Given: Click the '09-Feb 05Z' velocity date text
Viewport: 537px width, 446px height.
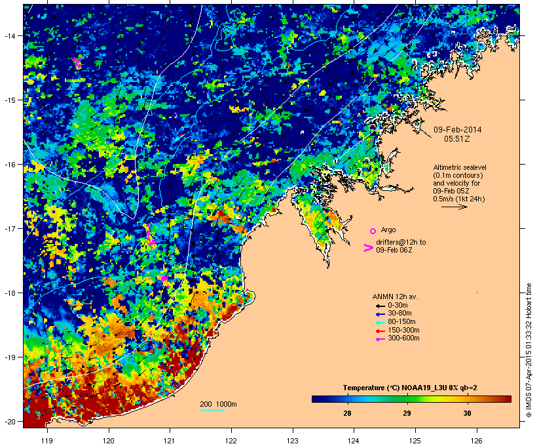Looking at the screenshot, I should click(451, 191).
